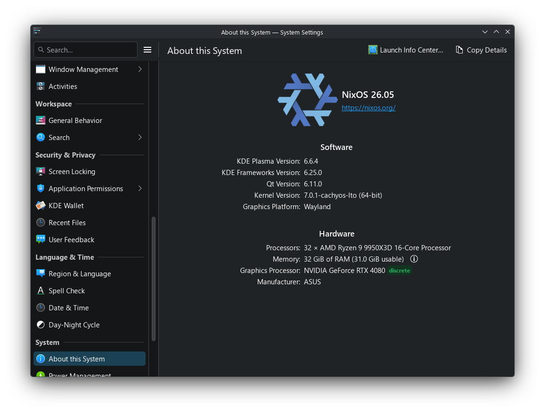Screen dimensions: 545x413
Task: Click the Application Permissions shield icon
Action: 41,189
